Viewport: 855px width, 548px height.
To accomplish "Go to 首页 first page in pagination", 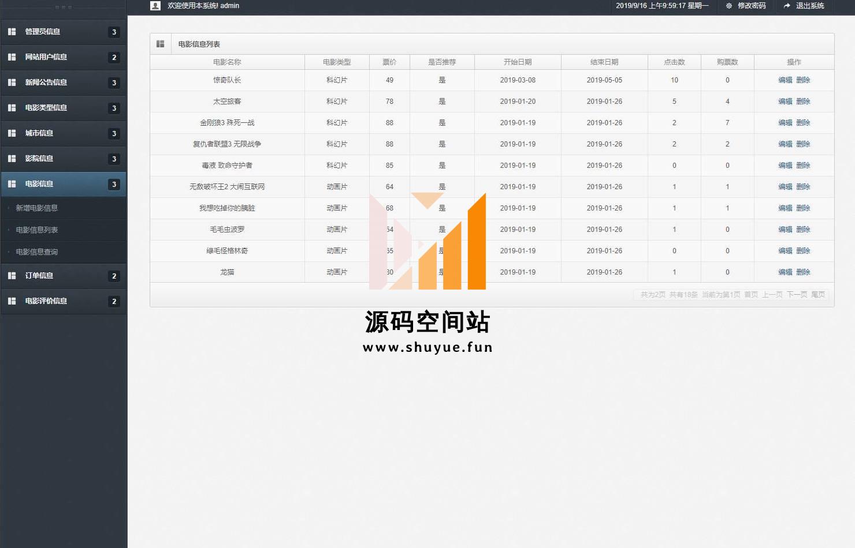I will coord(751,295).
